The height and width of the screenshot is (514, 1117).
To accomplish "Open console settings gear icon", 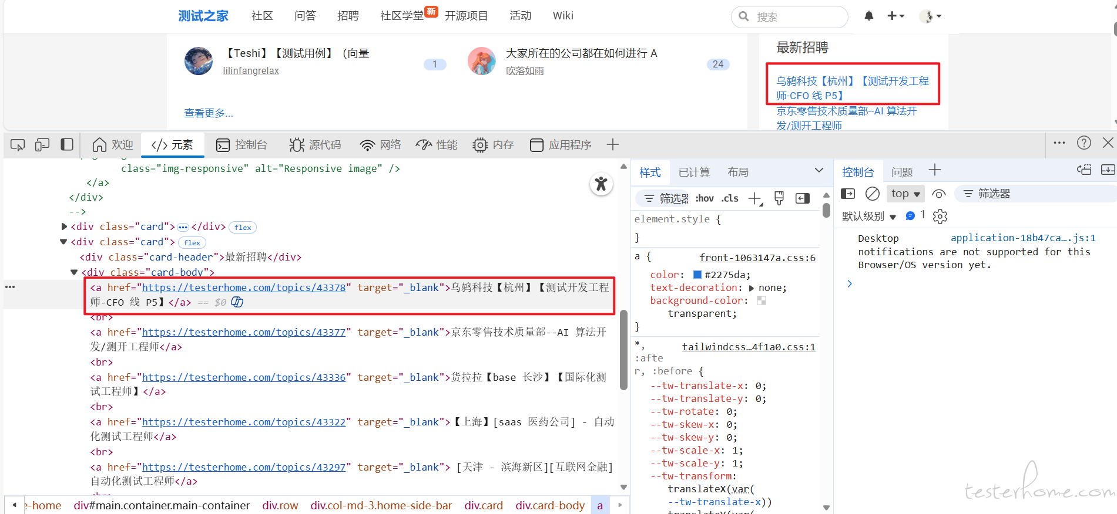I will click(x=940, y=217).
